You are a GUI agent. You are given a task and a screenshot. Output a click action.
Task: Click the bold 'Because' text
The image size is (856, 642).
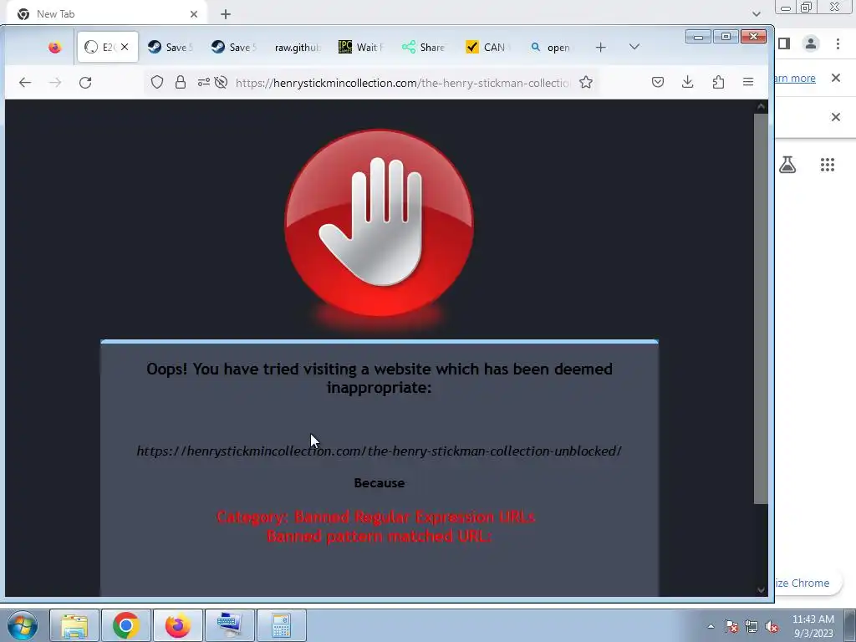pyautogui.click(x=380, y=483)
